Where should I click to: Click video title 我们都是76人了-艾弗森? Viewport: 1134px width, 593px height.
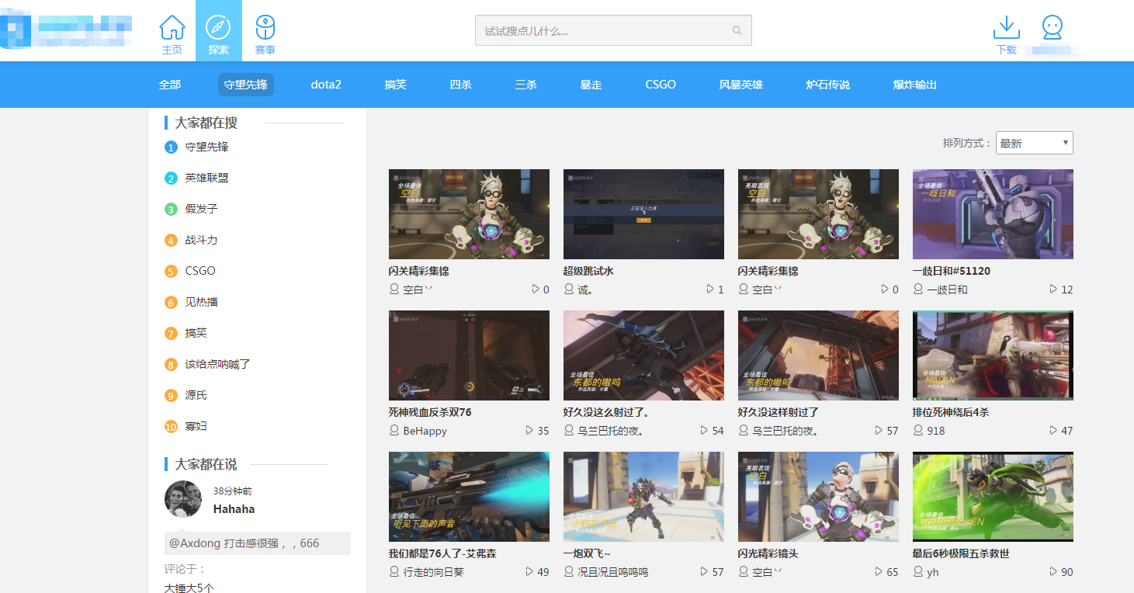442,553
